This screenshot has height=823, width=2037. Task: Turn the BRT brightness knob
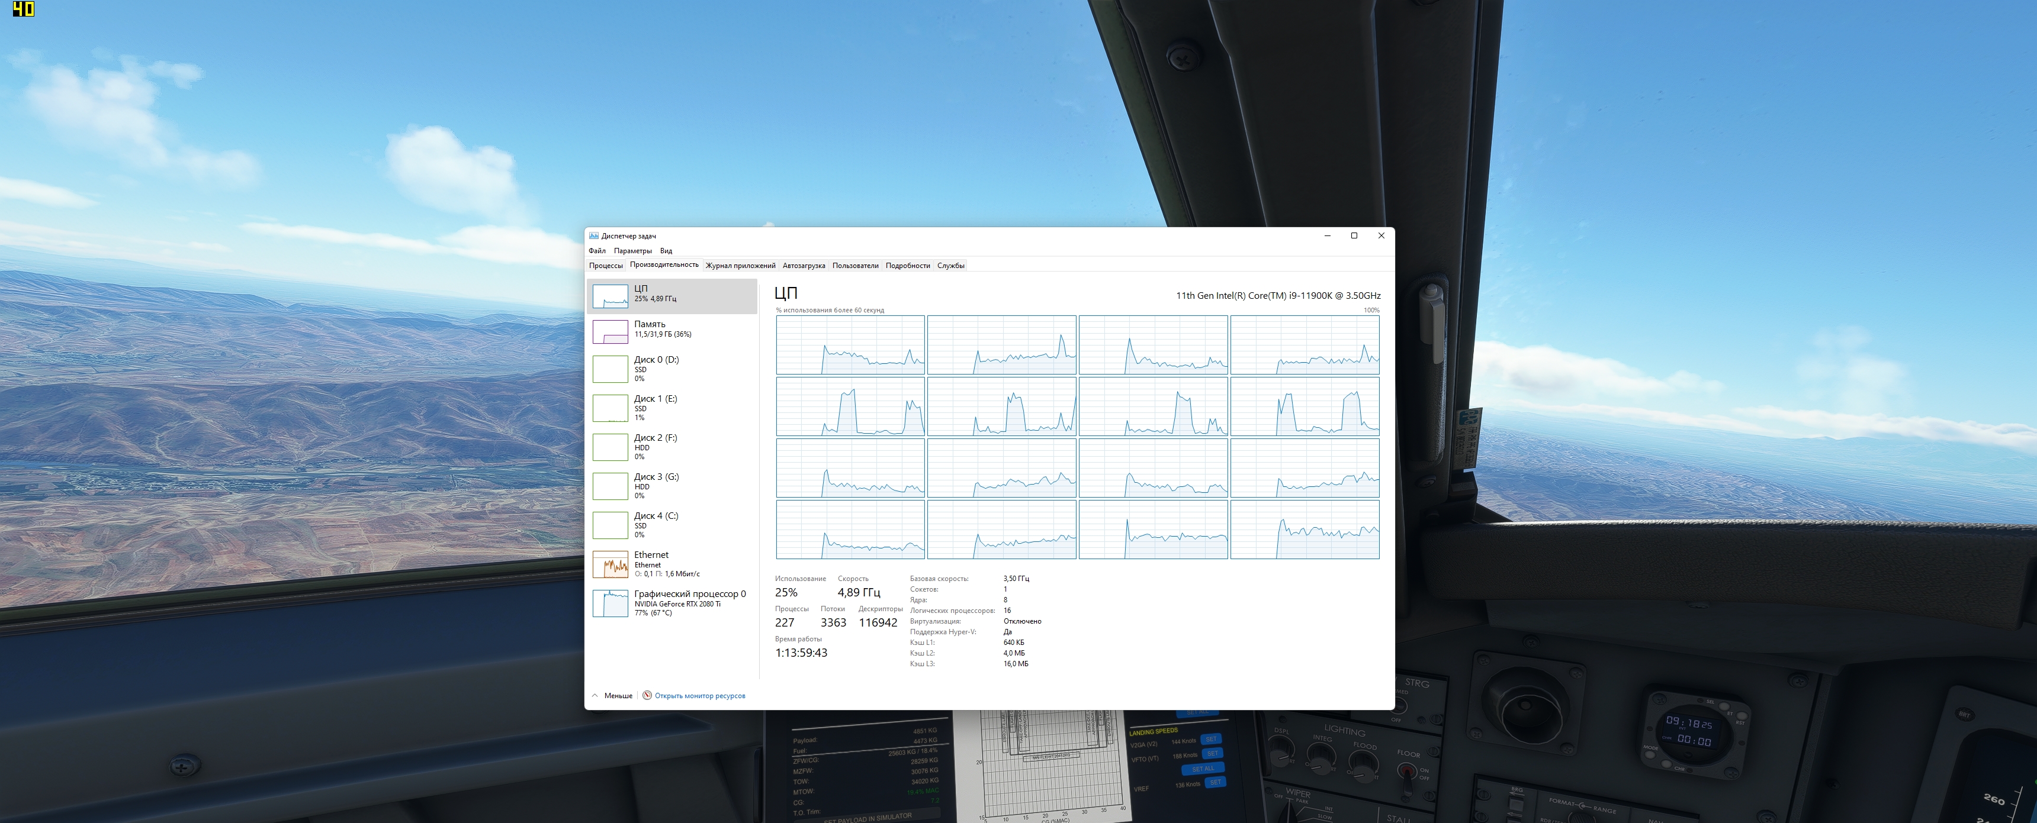1964,715
